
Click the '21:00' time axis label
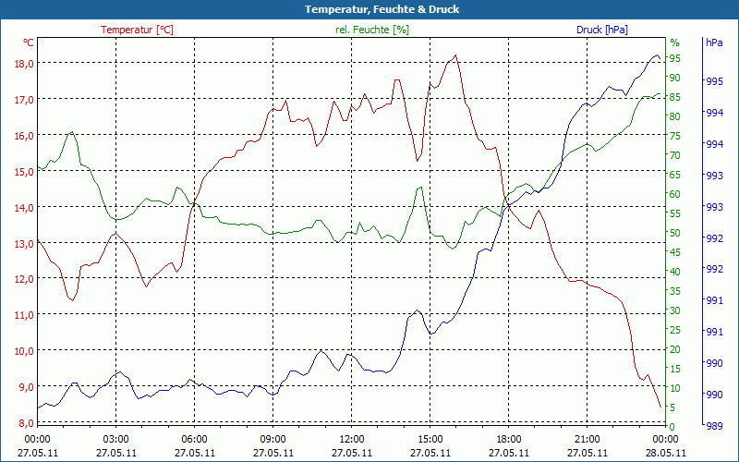click(x=588, y=440)
